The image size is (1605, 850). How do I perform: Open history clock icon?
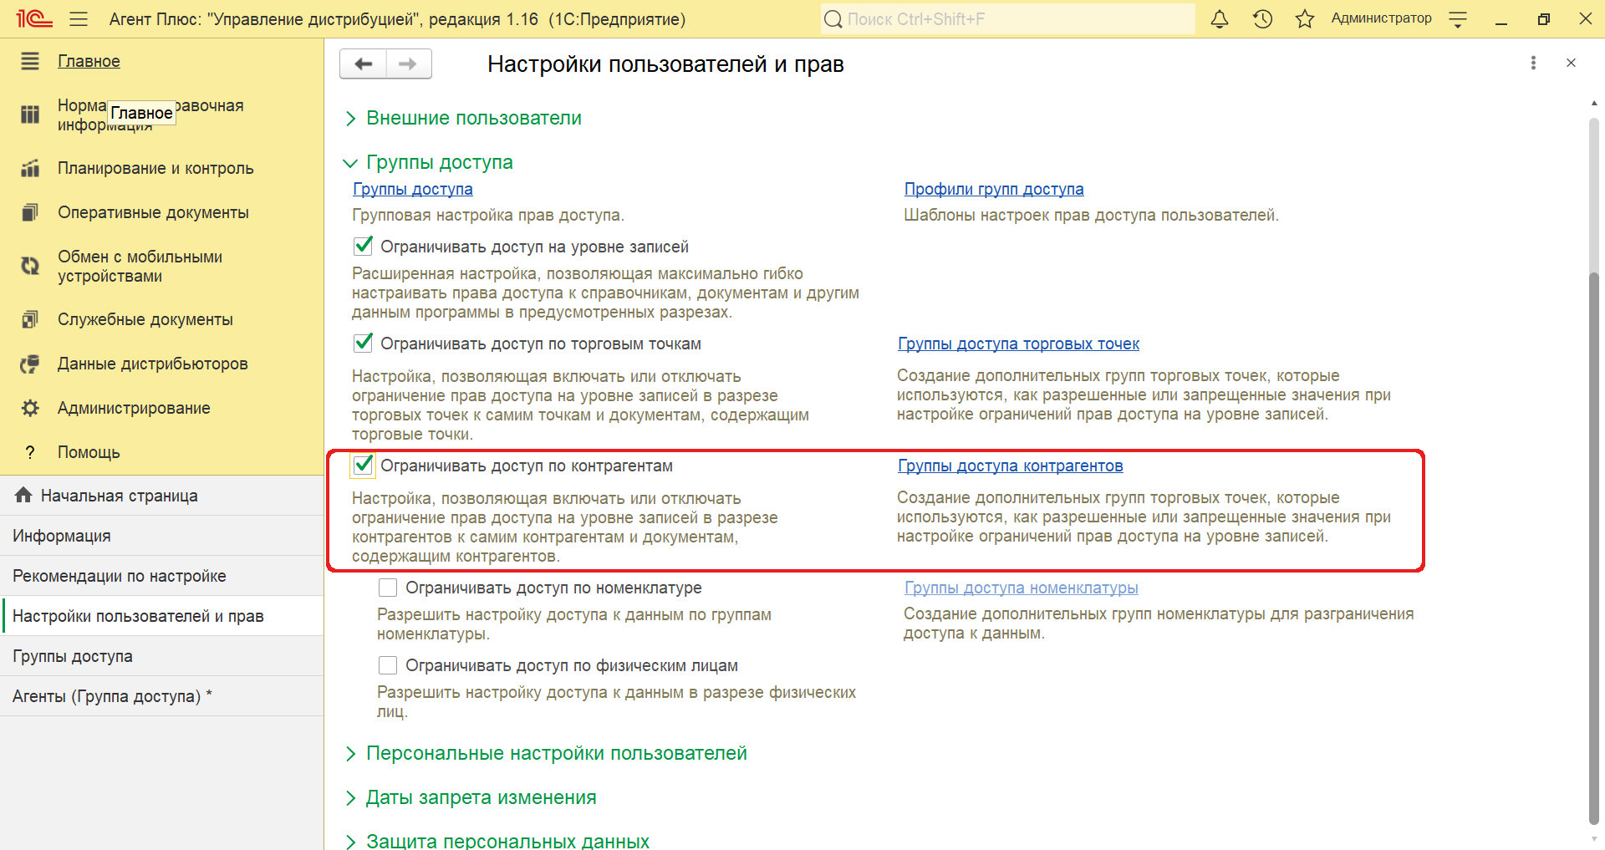point(1262,18)
